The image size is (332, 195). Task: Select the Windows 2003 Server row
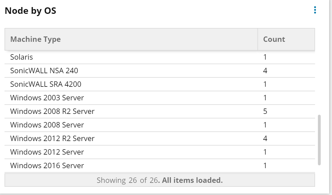point(160,98)
